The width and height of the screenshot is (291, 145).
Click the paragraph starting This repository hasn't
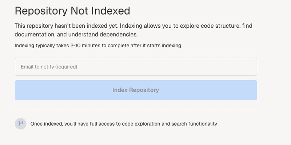133,30
